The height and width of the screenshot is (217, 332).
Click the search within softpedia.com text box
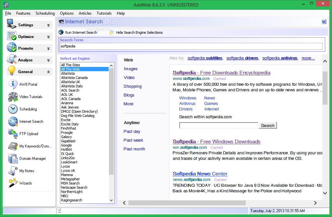(x=219, y=125)
